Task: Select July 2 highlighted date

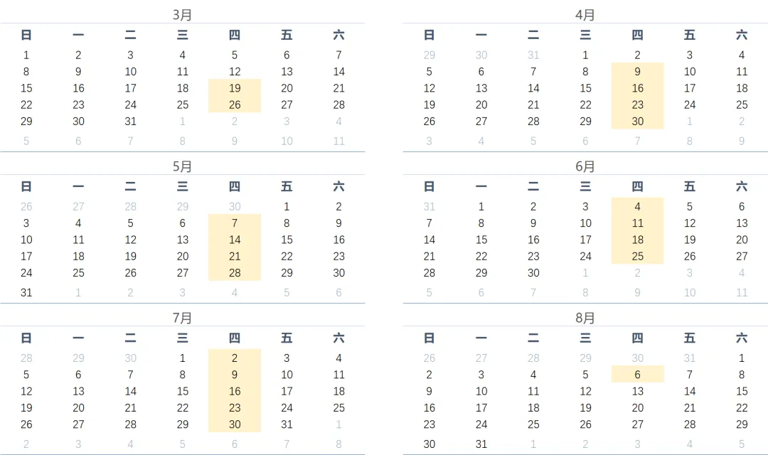Action: click(235, 358)
